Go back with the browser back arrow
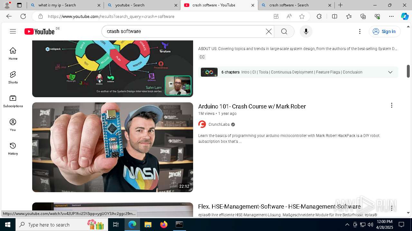 [9, 16]
